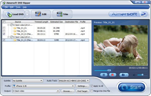Click the Load DVD disc icon
Screen dimensions: 151x96
tap(9, 14)
